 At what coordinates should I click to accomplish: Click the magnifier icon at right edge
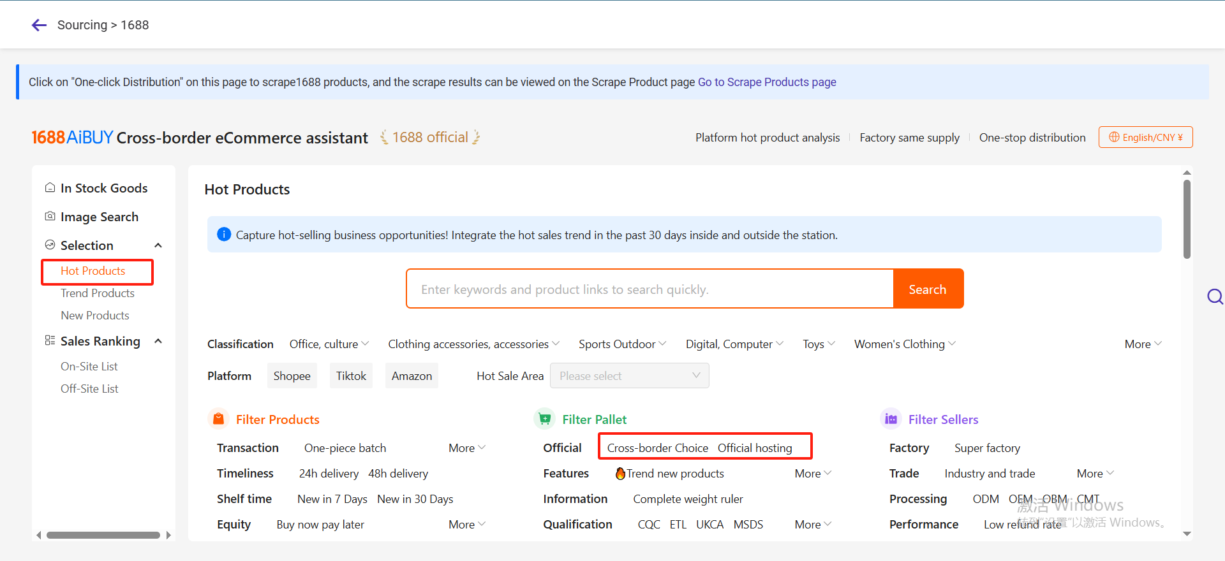tap(1215, 296)
